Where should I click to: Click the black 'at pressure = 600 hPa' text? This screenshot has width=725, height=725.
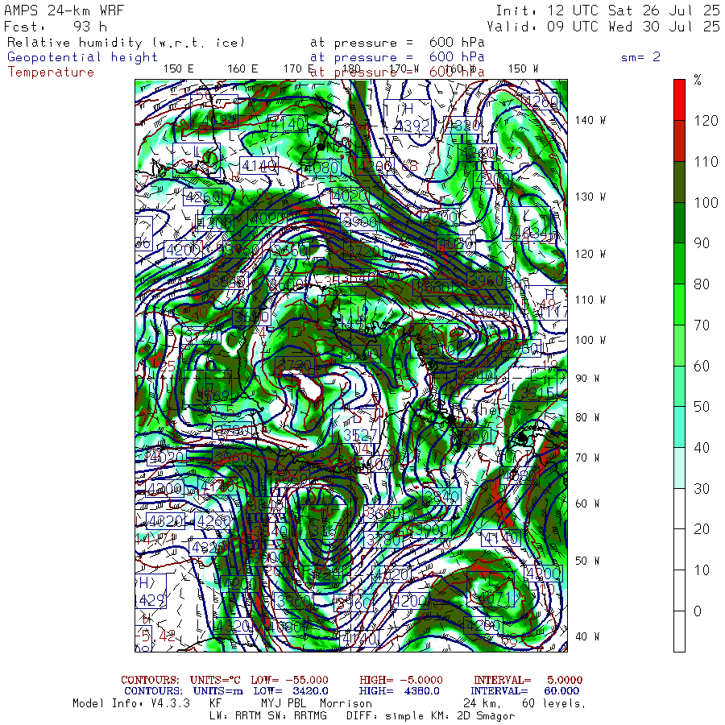(397, 43)
